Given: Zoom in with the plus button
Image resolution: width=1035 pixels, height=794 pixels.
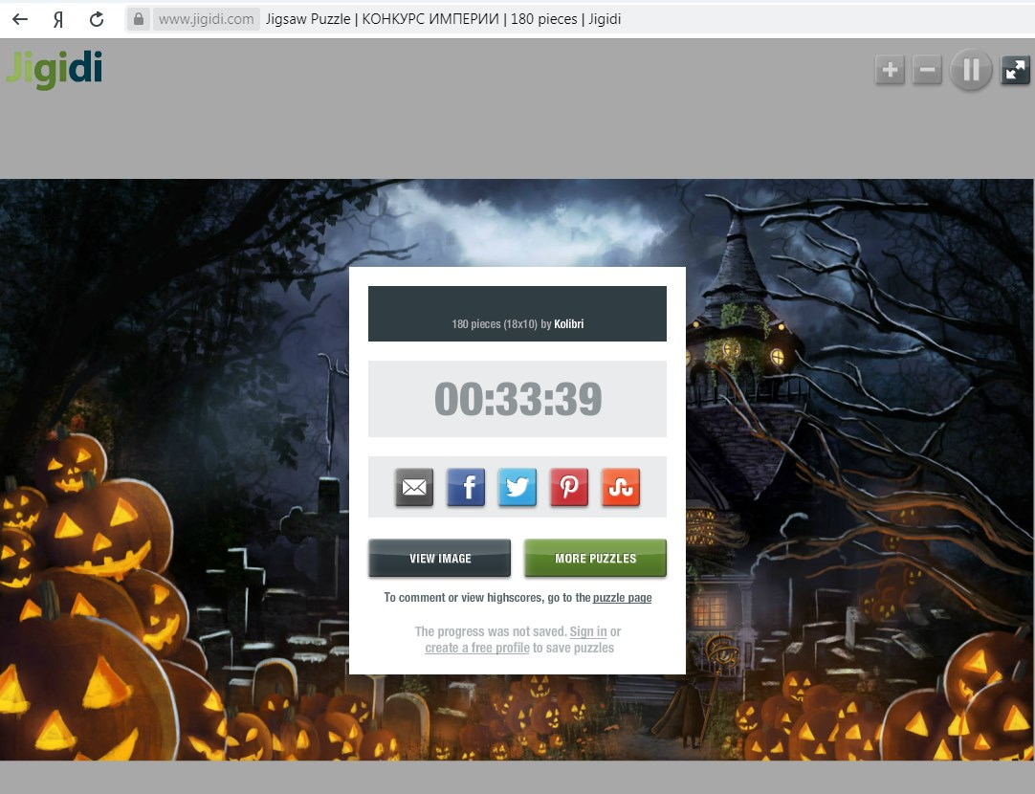Looking at the screenshot, I should pyautogui.click(x=890, y=69).
